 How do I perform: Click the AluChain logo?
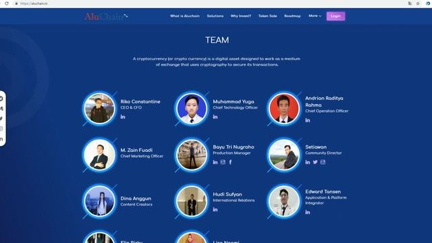pos(106,16)
